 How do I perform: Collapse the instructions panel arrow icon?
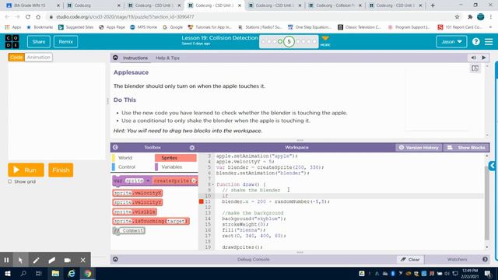click(115, 58)
